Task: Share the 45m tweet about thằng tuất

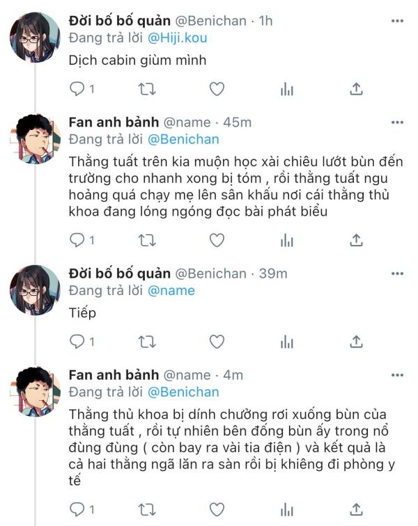Action: (x=356, y=241)
